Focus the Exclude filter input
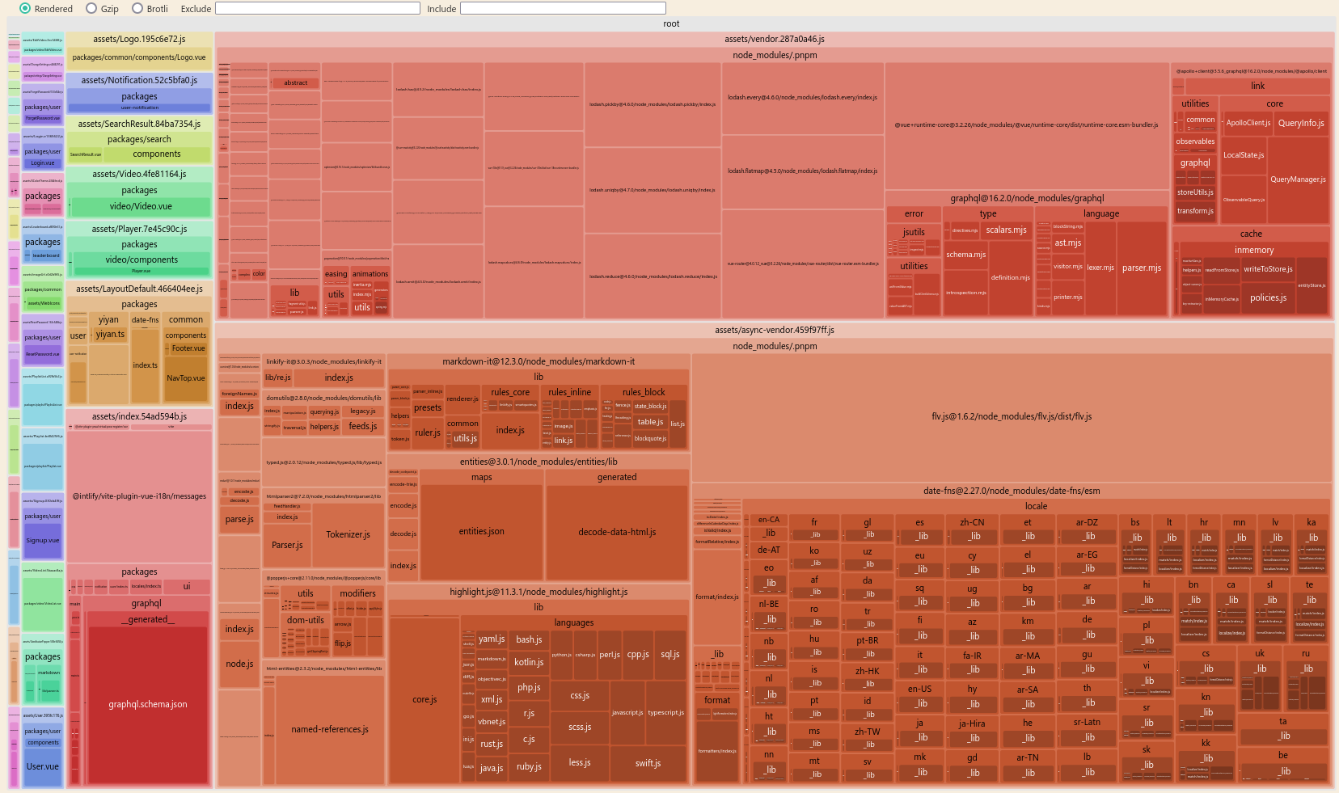 pos(318,8)
